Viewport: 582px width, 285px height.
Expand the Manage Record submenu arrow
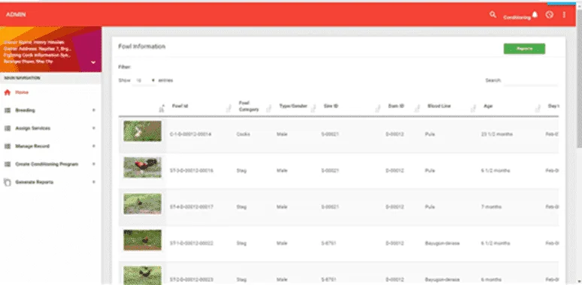coord(93,146)
